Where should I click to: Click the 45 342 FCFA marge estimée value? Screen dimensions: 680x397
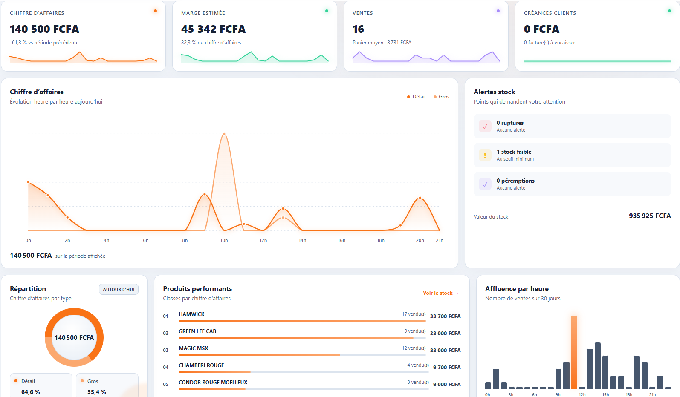tap(213, 29)
